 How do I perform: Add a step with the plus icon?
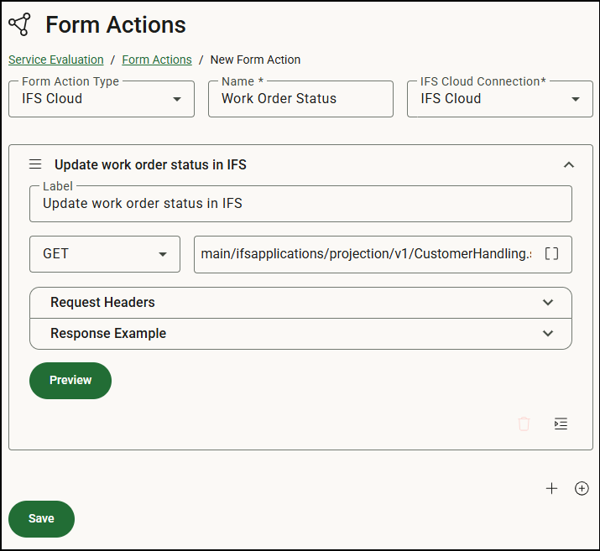click(551, 488)
